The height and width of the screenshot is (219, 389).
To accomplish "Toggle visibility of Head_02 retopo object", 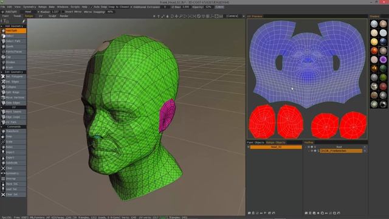I will coord(249,147).
